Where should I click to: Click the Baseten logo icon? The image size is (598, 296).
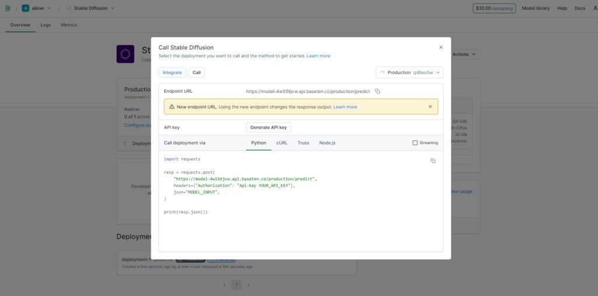pyautogui.click(x=8, y=8)
